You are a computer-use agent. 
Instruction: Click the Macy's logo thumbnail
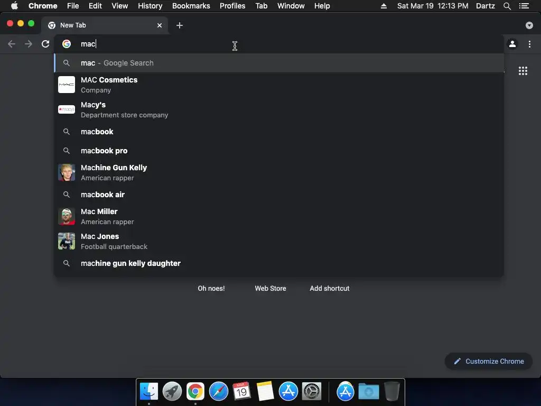pos(66,109)
